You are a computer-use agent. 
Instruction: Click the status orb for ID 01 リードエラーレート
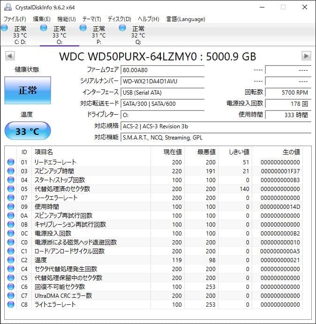(11, 162)
